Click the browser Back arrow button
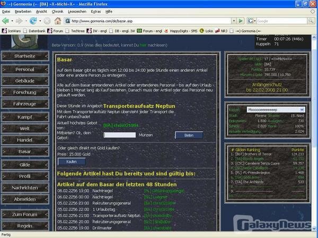The width and height of the screenshot is (318, 238). click(7, 21)
